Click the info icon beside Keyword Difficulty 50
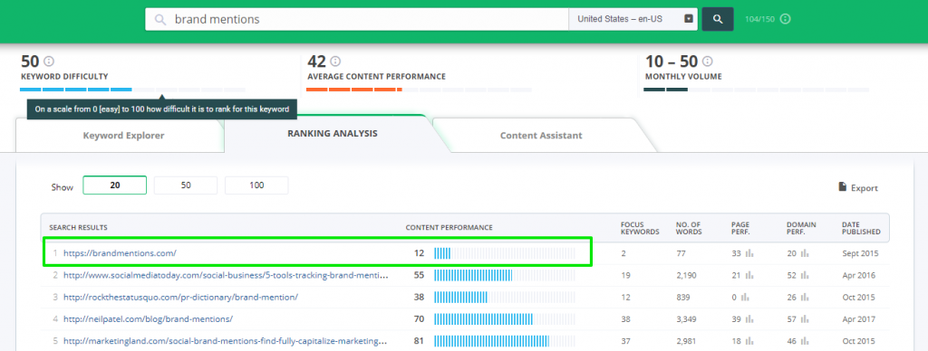 point(49,61)
